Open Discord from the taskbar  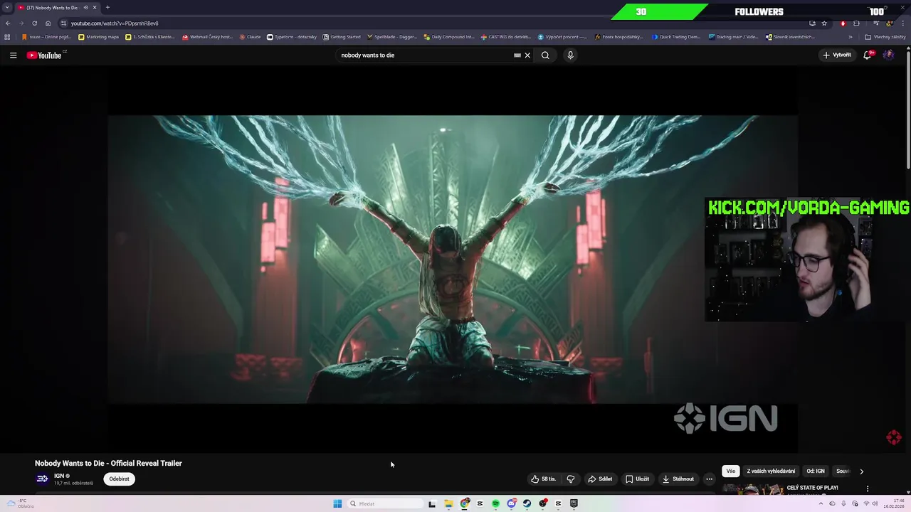511,503
